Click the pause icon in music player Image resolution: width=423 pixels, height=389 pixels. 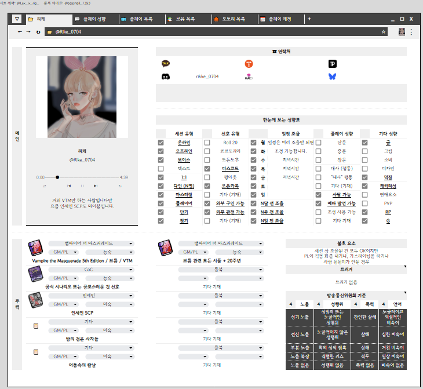[x=82, y=186]
